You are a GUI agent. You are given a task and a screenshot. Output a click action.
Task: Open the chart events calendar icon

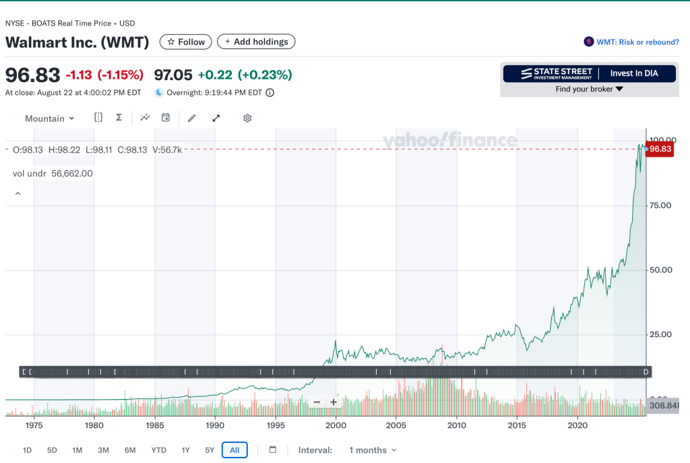pyautogui.click(x=165, y=118)
